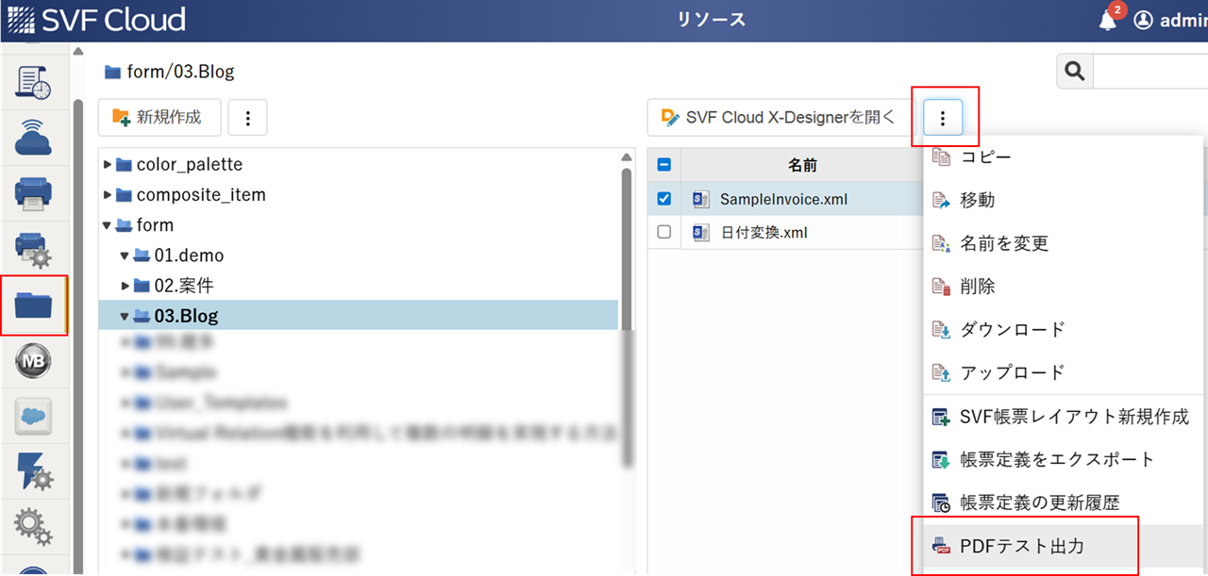This screenshot has height=576, width=1208.
Task: Toggle the select-all checkbox in header
Action: point(663,165)
